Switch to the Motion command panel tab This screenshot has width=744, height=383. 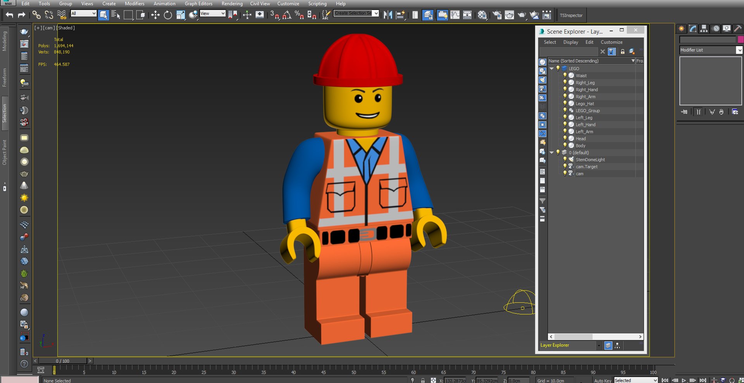click(x=716, y=29)
